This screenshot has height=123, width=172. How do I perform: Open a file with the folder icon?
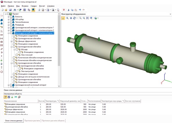point(6,10)
